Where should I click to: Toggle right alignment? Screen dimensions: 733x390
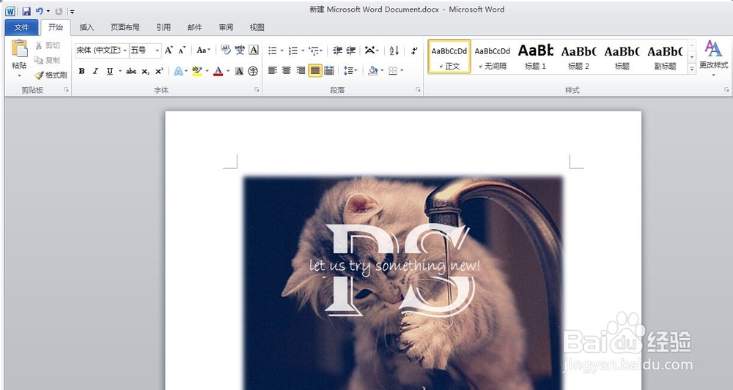(x=301, y=71)
